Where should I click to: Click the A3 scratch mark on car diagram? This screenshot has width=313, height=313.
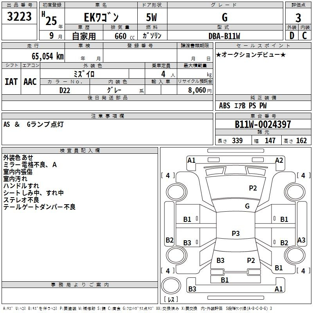pyautogui.click(x=301, y=240)
